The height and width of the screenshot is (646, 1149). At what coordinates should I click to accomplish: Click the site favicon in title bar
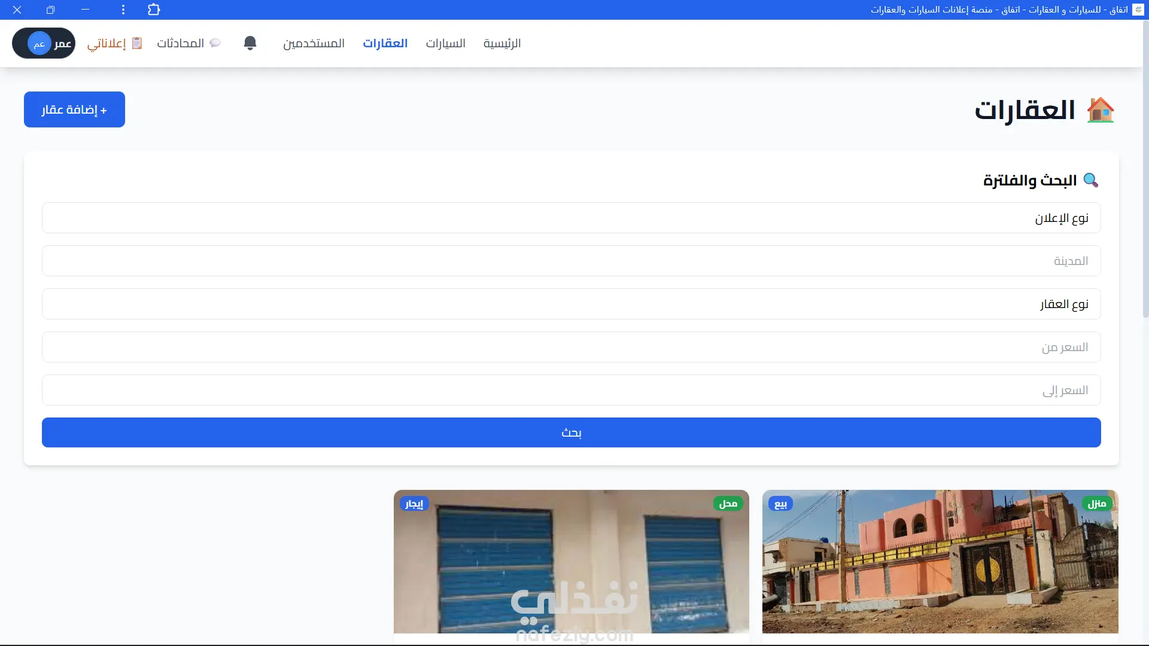click(1138, 10)
